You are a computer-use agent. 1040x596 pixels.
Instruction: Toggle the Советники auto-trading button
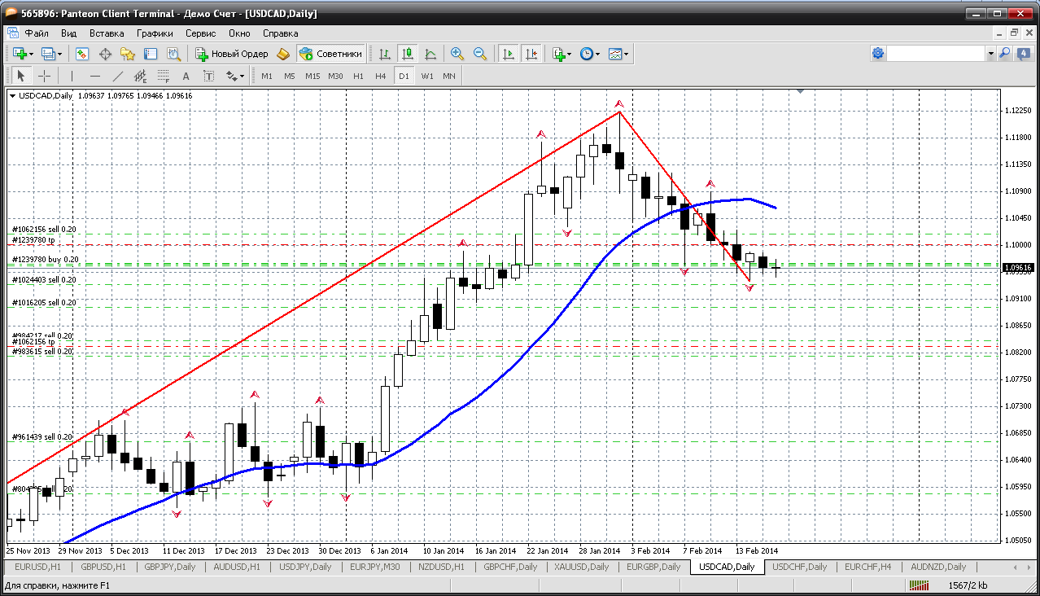coord(330,54)
